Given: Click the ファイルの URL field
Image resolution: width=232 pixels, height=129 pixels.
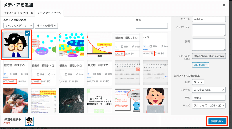Looking at the screenshot, I should (x=209, y=56).
